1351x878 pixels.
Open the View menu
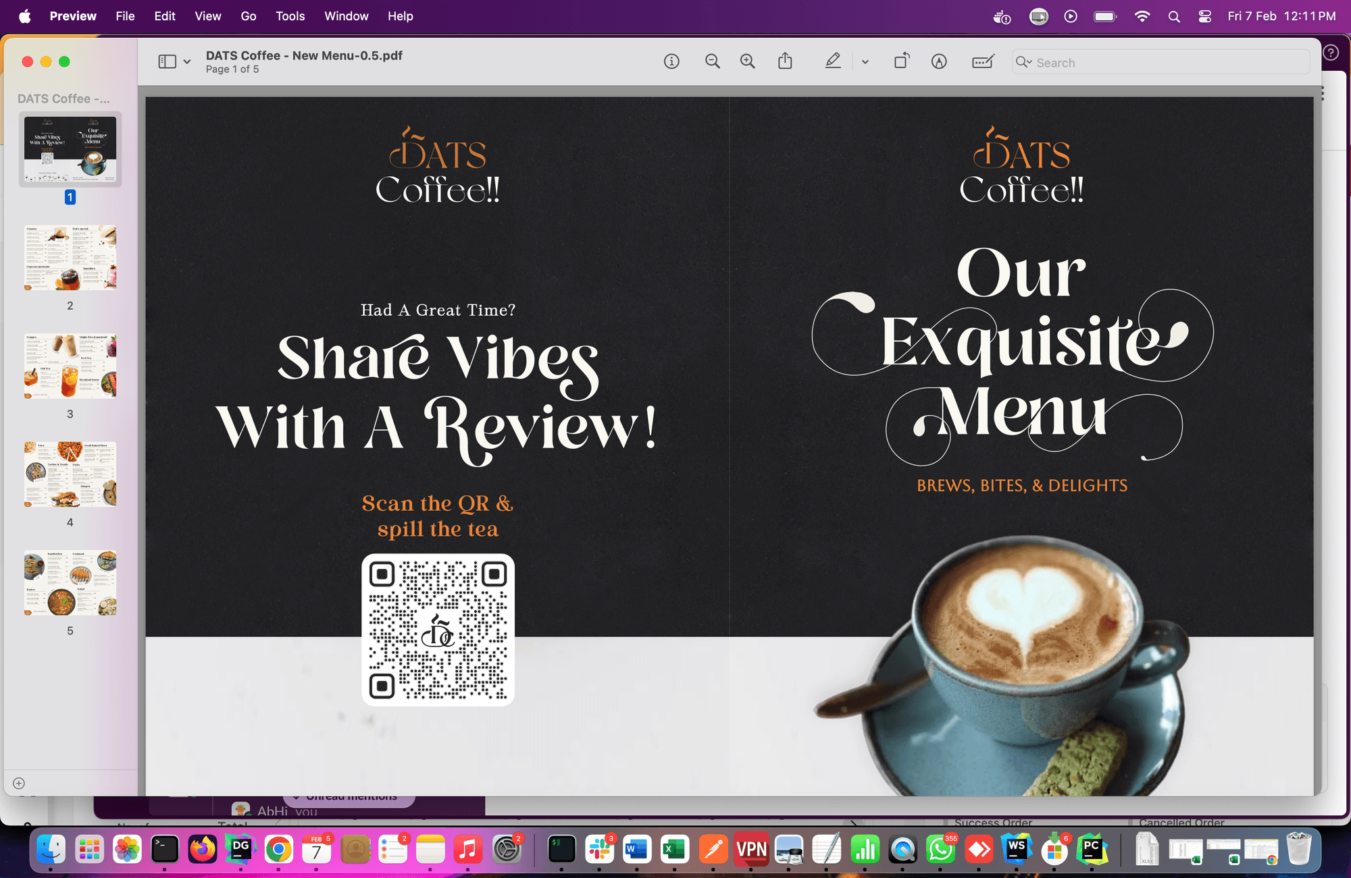(x=208, y=16)
